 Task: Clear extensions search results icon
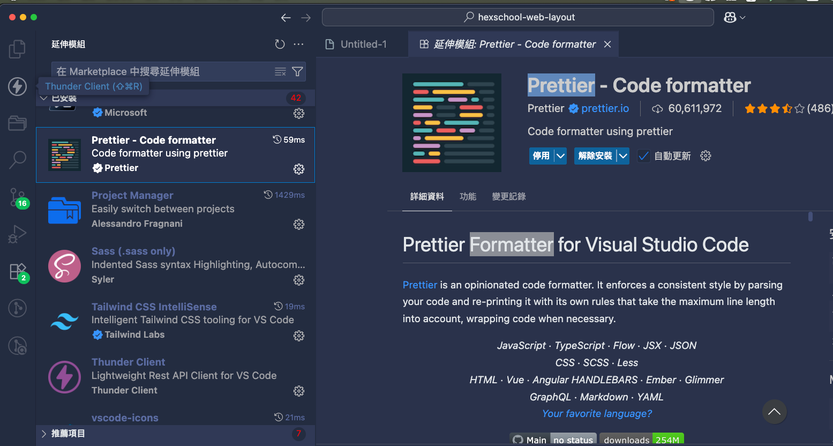point(280,72)
